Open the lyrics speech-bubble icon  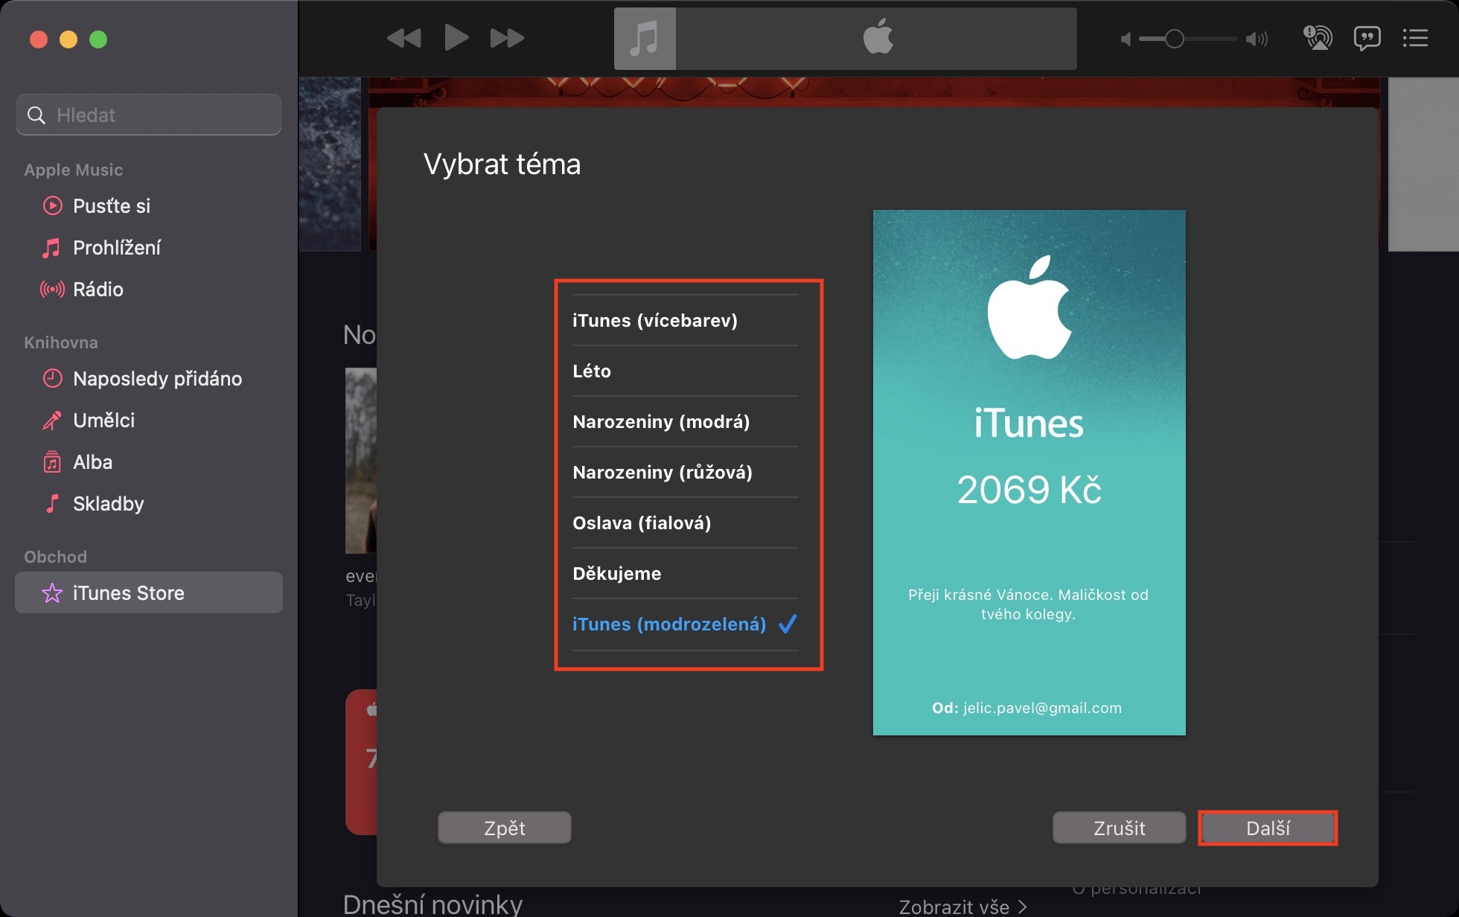[1367, 38]
